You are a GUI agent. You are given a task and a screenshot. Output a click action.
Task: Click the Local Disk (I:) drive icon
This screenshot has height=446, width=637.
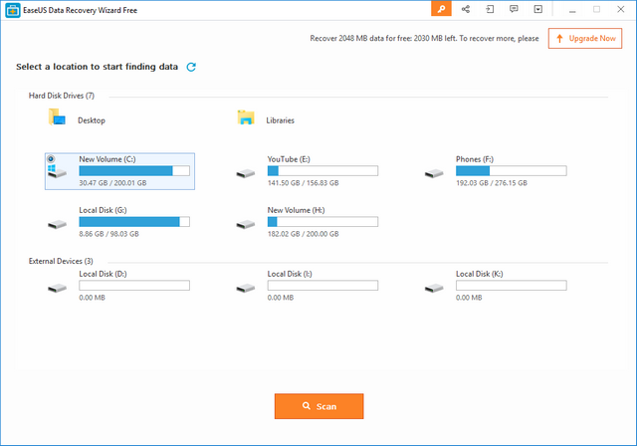coord(246,288)
